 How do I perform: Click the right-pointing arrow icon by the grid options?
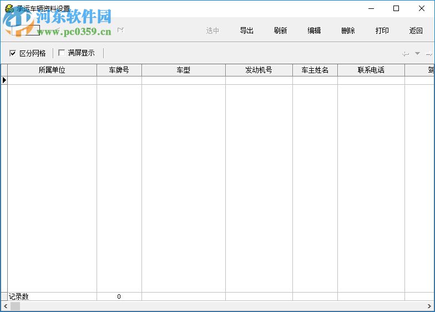[429, 54]
